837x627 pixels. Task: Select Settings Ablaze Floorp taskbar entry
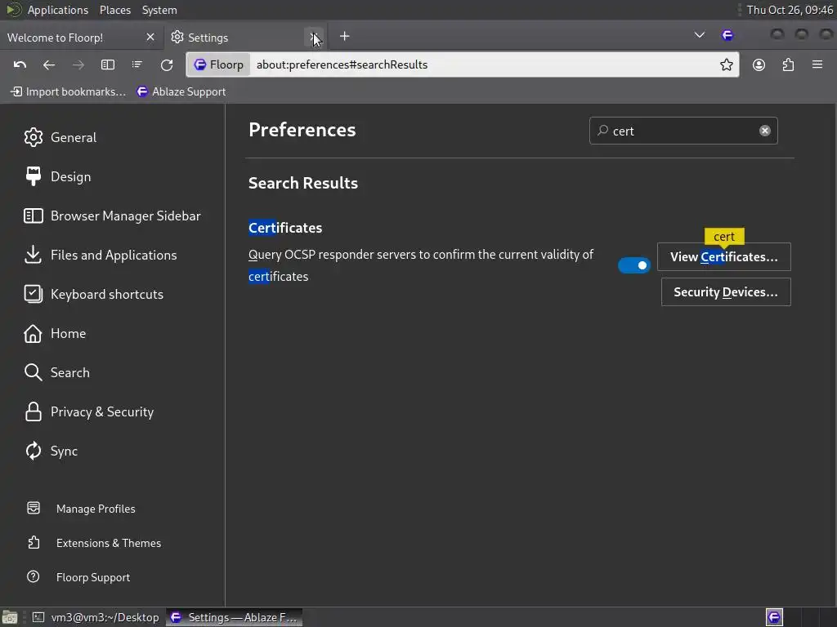pyautogui.click(x=234, y=617)
